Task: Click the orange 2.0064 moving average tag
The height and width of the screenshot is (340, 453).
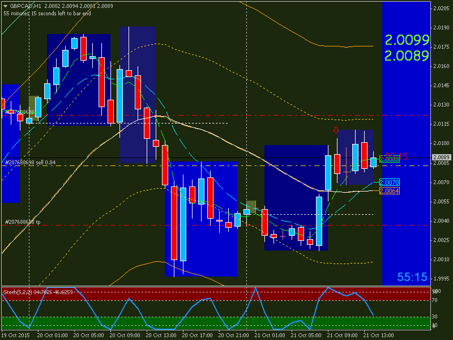Action: pyautogui.click(x=390, y=191)
